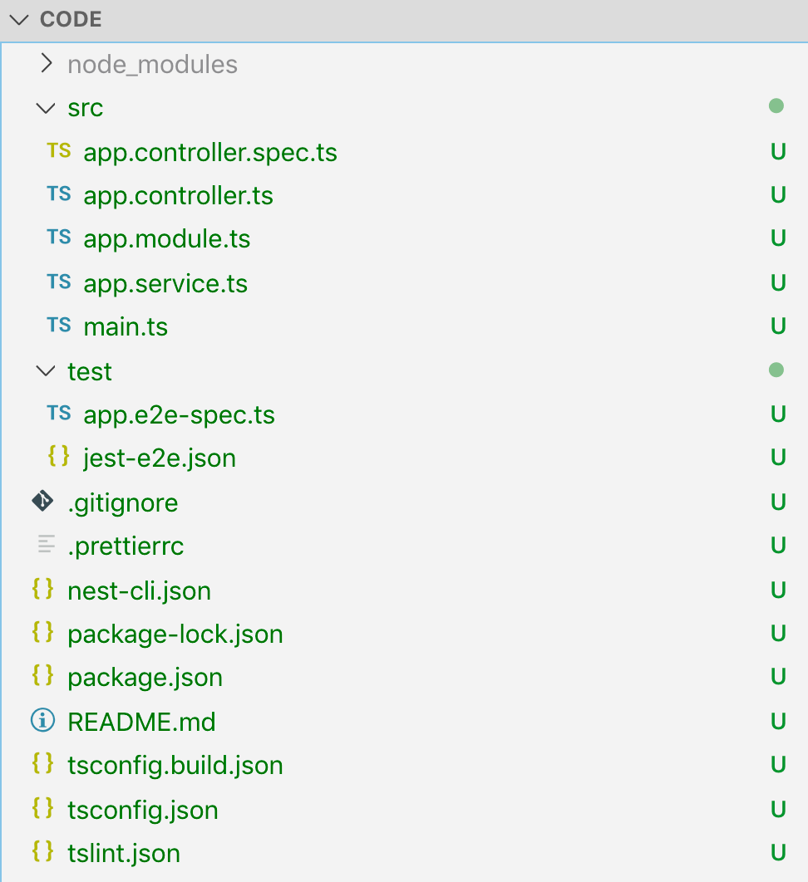Image resolution: width=808 pixels, height=882 pixels.
Task: Click the green status dot on src folder
Action: click(776, 106)
